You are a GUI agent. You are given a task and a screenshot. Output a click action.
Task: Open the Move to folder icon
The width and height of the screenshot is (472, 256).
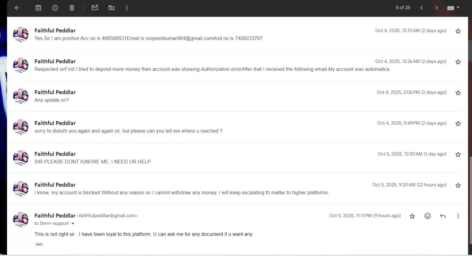(x=111, y=8)
